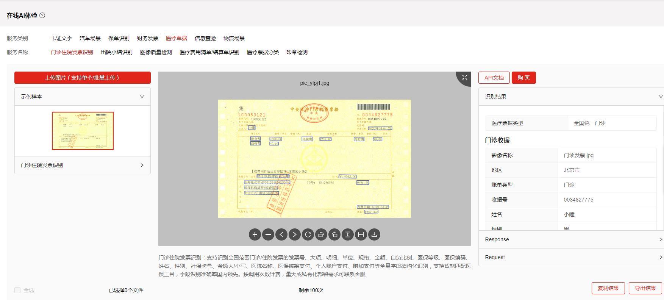Go to the next image
Viewport: 664px width, 300px height.
295,234
